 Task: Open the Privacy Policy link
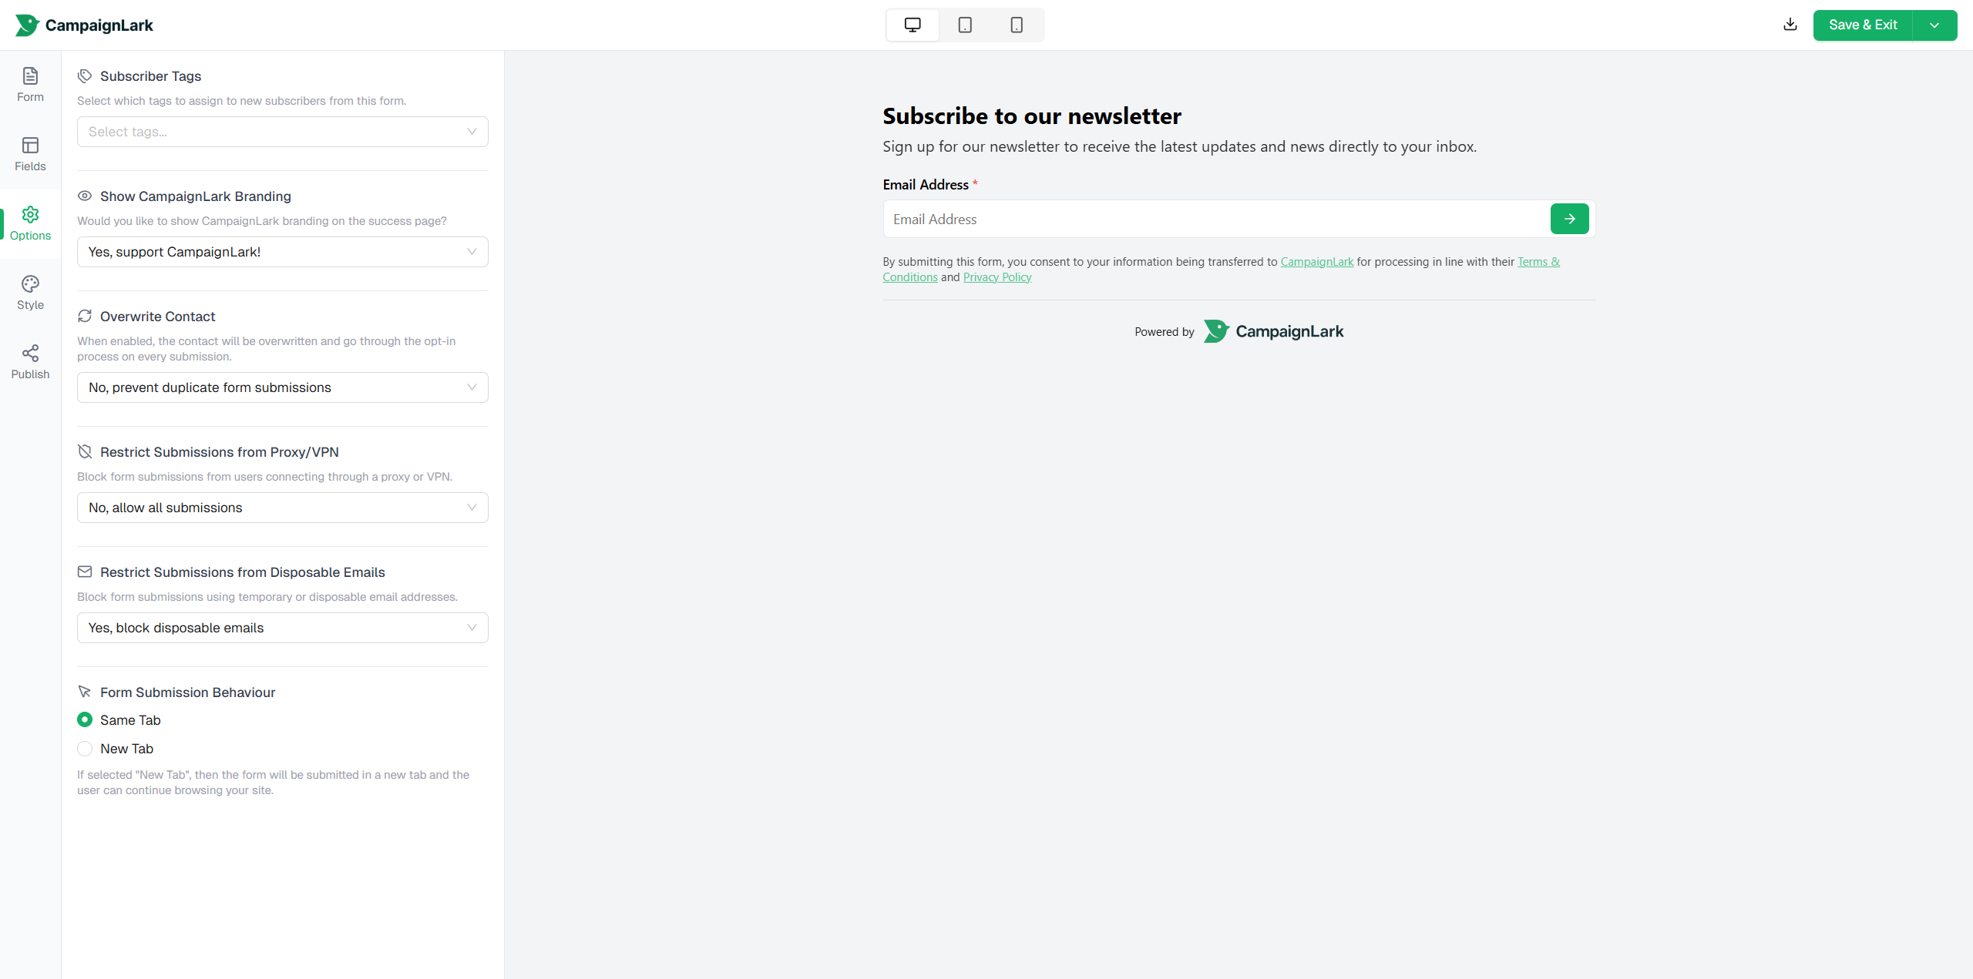[997, 277]
